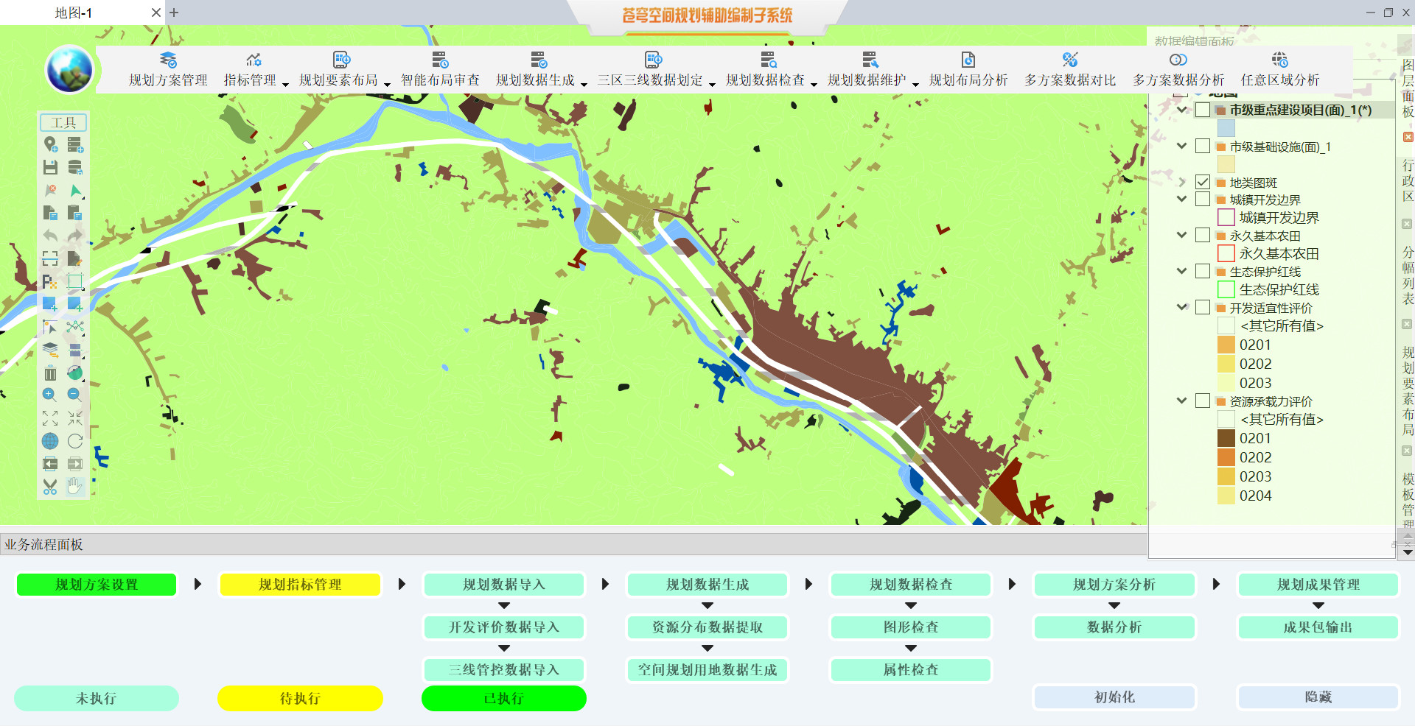The width and height of the screenshot is (1415, 726).
Task: Click the green rectangle selection tool
Action: 75,281
